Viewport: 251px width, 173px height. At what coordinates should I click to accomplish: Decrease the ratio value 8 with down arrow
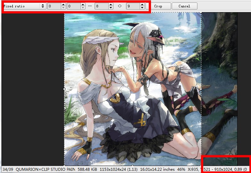coord(111,8)
